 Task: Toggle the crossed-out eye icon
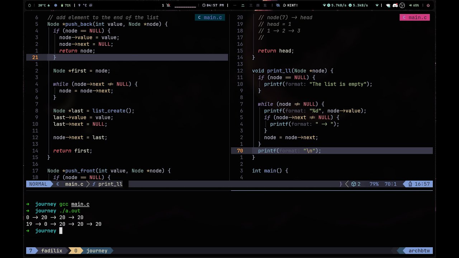(x=278, y=5)
